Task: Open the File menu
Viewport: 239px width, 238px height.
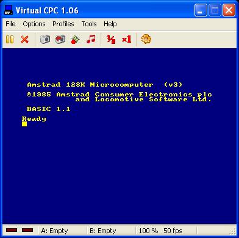Action: (10, 24)
